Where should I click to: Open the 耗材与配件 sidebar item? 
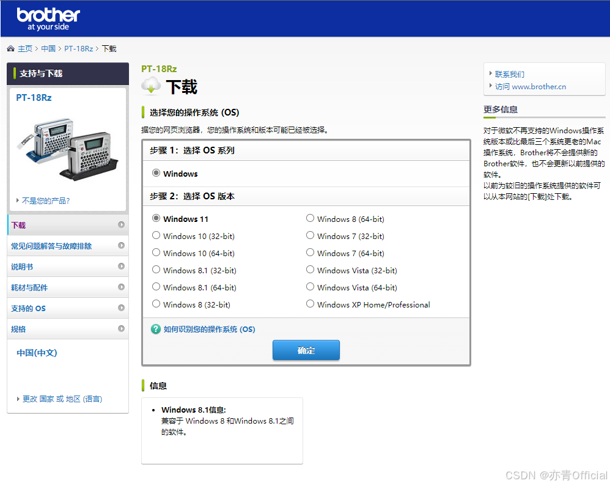(68, 287)
